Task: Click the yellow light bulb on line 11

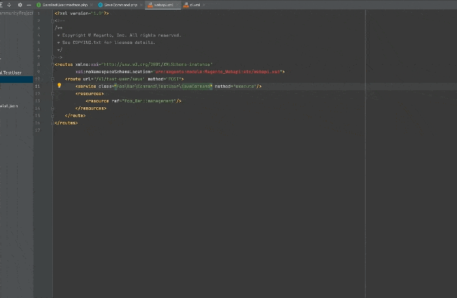Action: coord(59,86)
